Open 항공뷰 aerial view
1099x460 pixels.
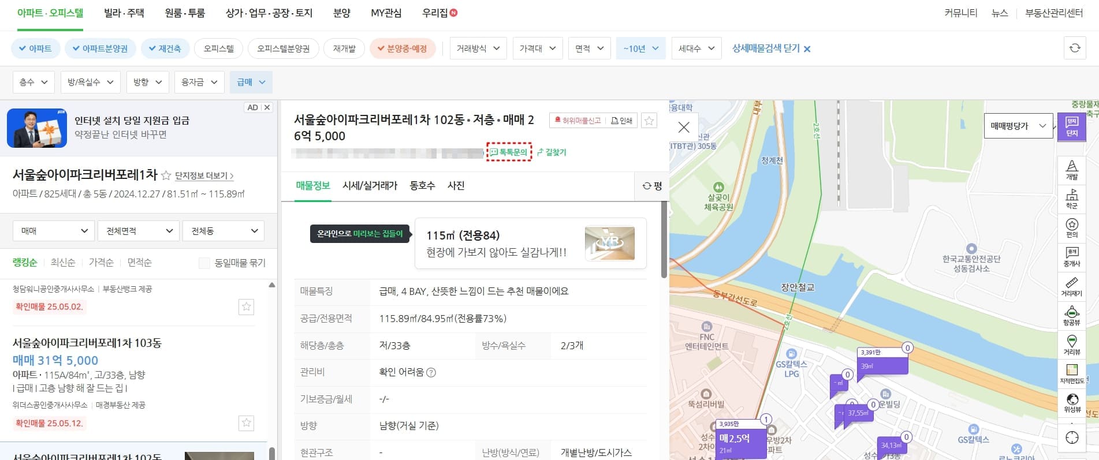[1072, 316]
